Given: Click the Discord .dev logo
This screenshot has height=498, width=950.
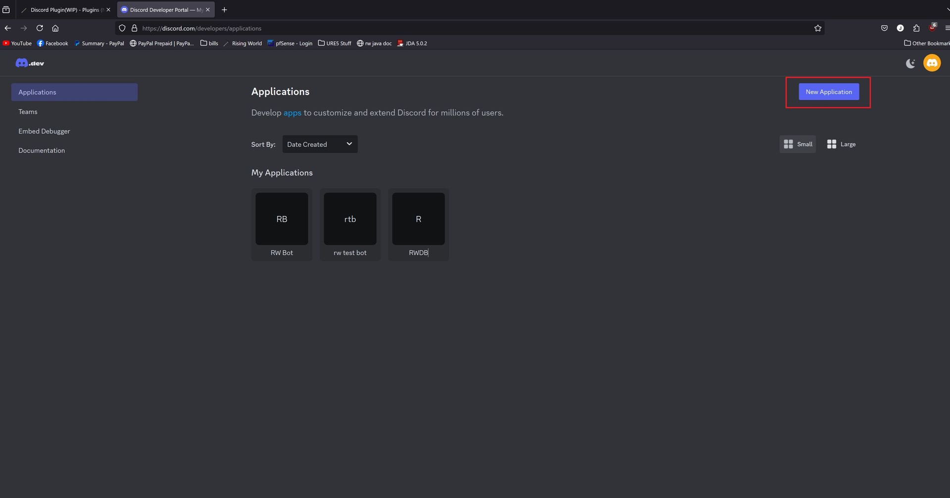Looking at the screenshot, I should 30,63.
